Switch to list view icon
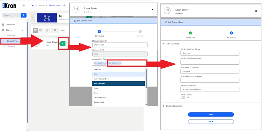Image resolution: width=262 pixels, height=134 pixels. pos(40,30)
